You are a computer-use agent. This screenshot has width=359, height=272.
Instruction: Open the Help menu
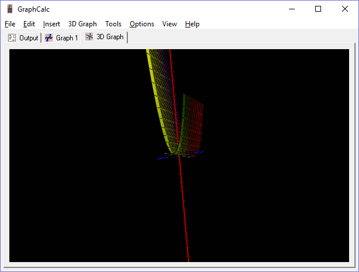(x=192, y=24)
